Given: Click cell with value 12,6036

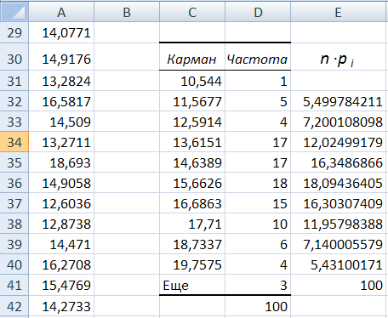Looking at the screenshot, I should click(x=61, y=203).
